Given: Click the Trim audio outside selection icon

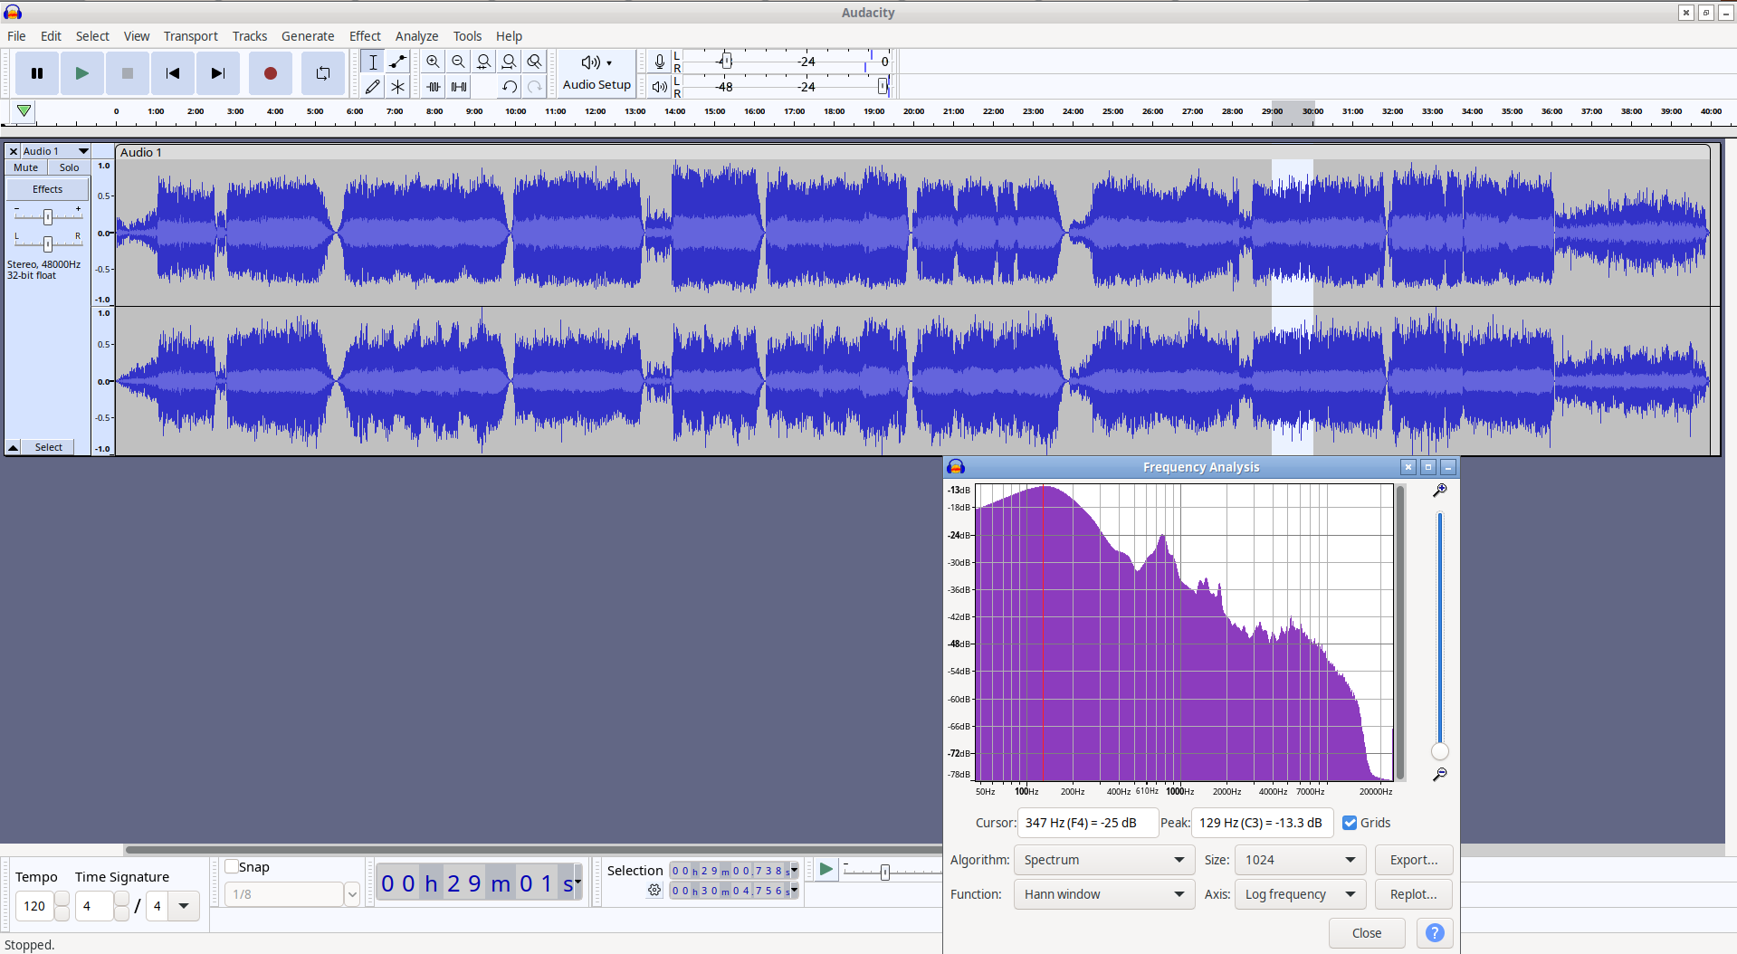Looking at the screenshot, I should click(434, 87).
